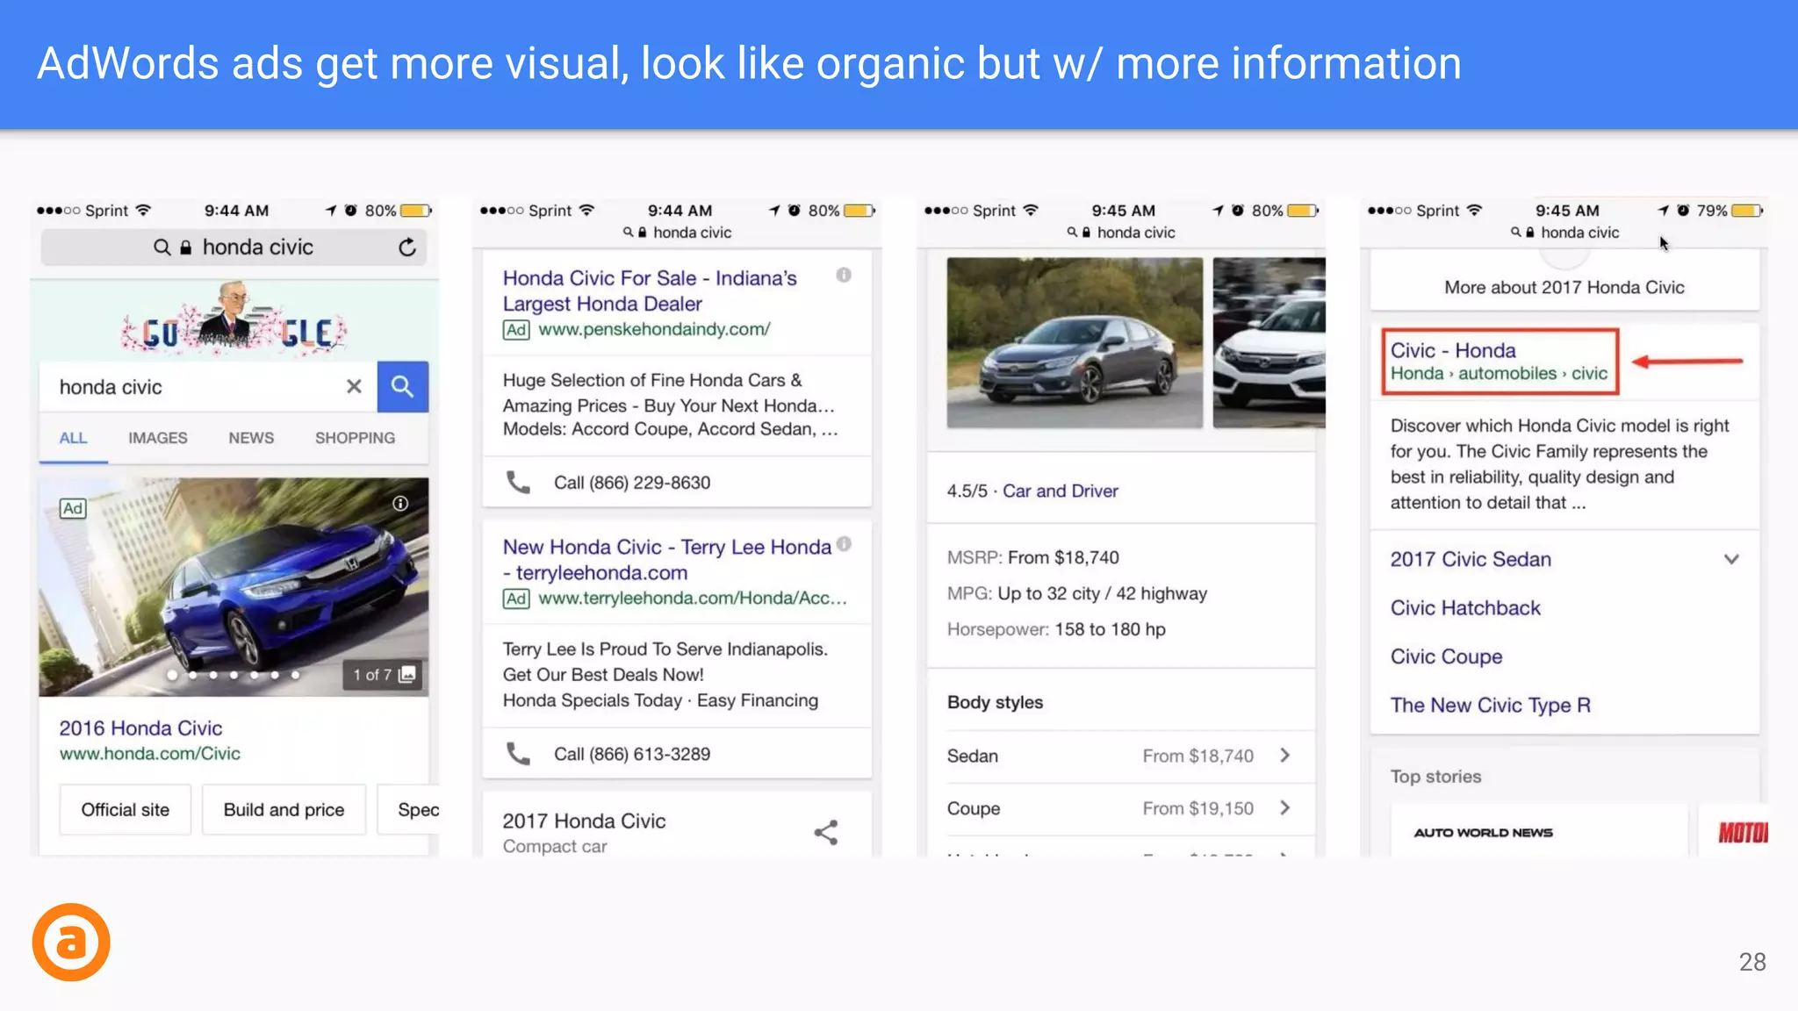This screenshot has height=1011, width=1798.
Task: Switch to the SHOPPING search tab
Action: click(355, 437)
